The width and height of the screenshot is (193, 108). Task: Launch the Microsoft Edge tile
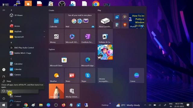tap(88, 60)
